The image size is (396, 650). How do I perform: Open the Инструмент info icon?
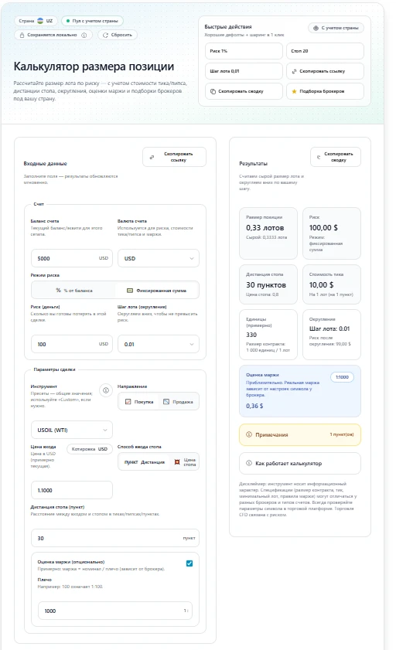106,390
